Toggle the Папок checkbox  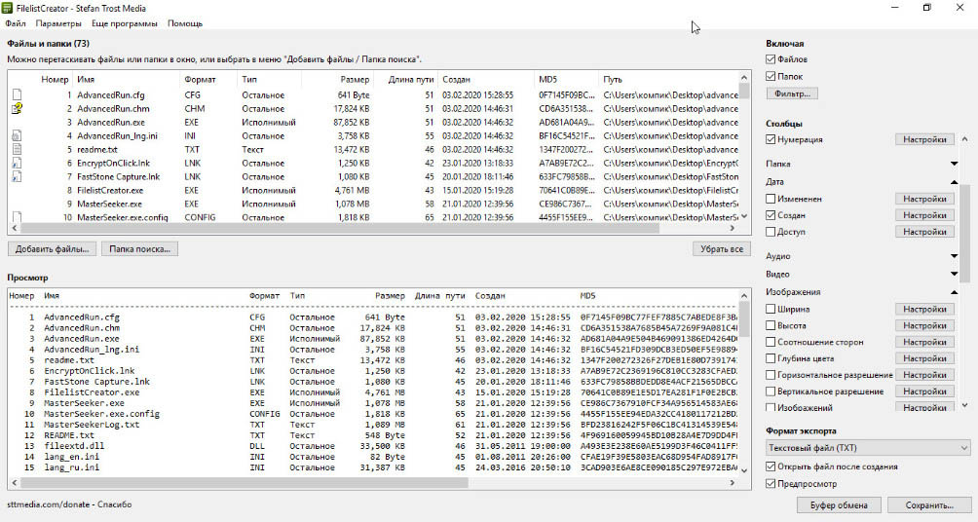(771, 76)
